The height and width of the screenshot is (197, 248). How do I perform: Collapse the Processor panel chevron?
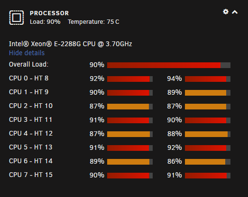click(235, 12)
